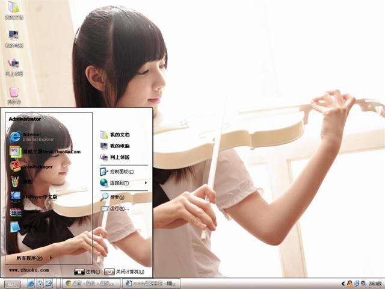Expand hidden system tray icons with the arrow

coord(343,284)
